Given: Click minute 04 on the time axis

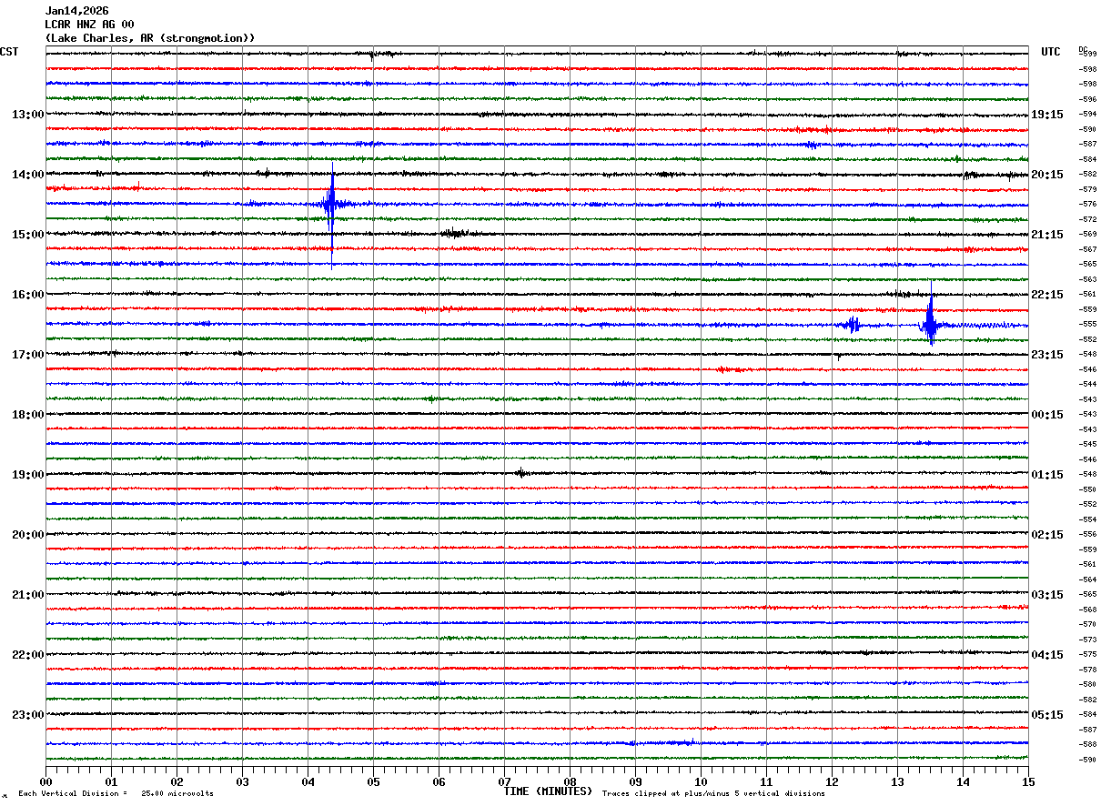Looking at the screenshot, I should click(308, 781).
